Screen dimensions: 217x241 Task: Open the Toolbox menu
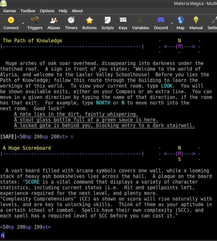click(28, 11)
